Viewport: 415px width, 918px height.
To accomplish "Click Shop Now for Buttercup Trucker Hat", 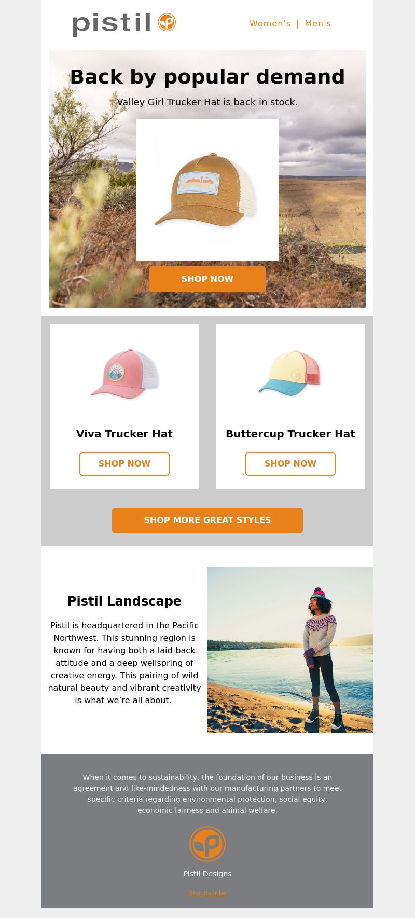I will click(x=290, y=464).
